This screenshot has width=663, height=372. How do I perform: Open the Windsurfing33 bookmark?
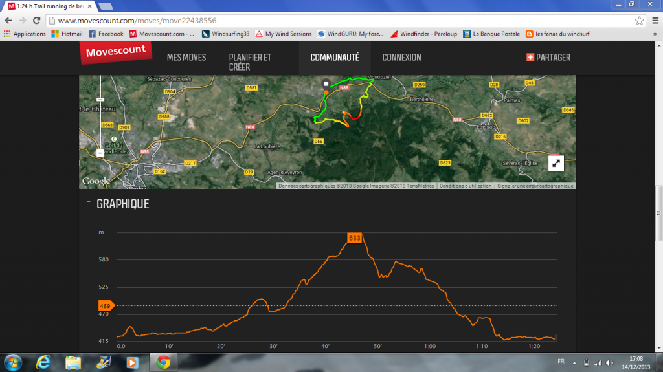(x=226, y=34)
